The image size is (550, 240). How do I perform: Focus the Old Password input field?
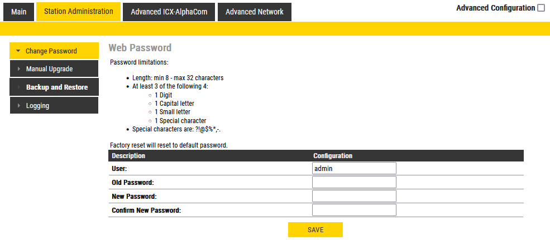354,182
